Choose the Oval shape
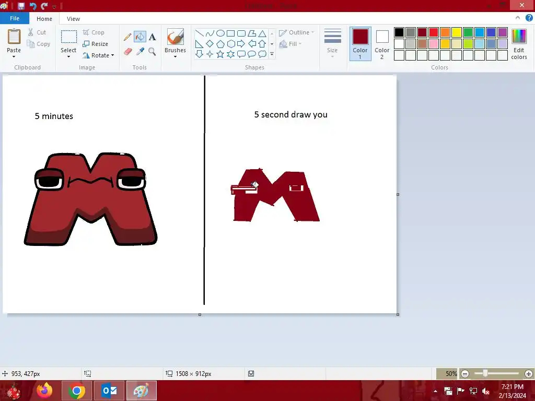Viewport: 535px width, 401px height. pos(220,33)
